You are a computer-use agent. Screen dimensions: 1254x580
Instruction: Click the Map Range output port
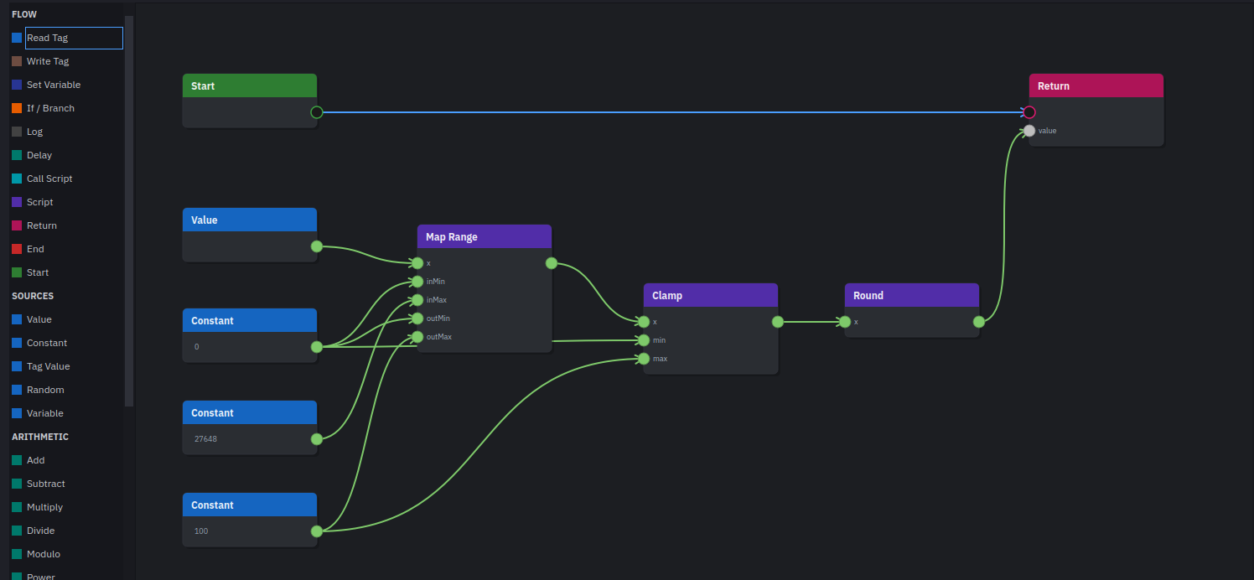(552, 263)
